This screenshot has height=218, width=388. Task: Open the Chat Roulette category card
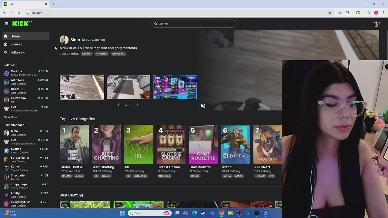203,144
